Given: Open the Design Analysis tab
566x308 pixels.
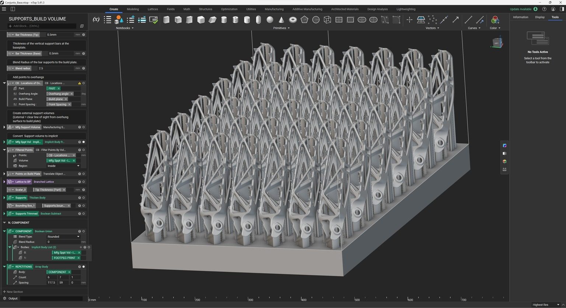Looking at the screenshot, I should [x=377, y=9].
